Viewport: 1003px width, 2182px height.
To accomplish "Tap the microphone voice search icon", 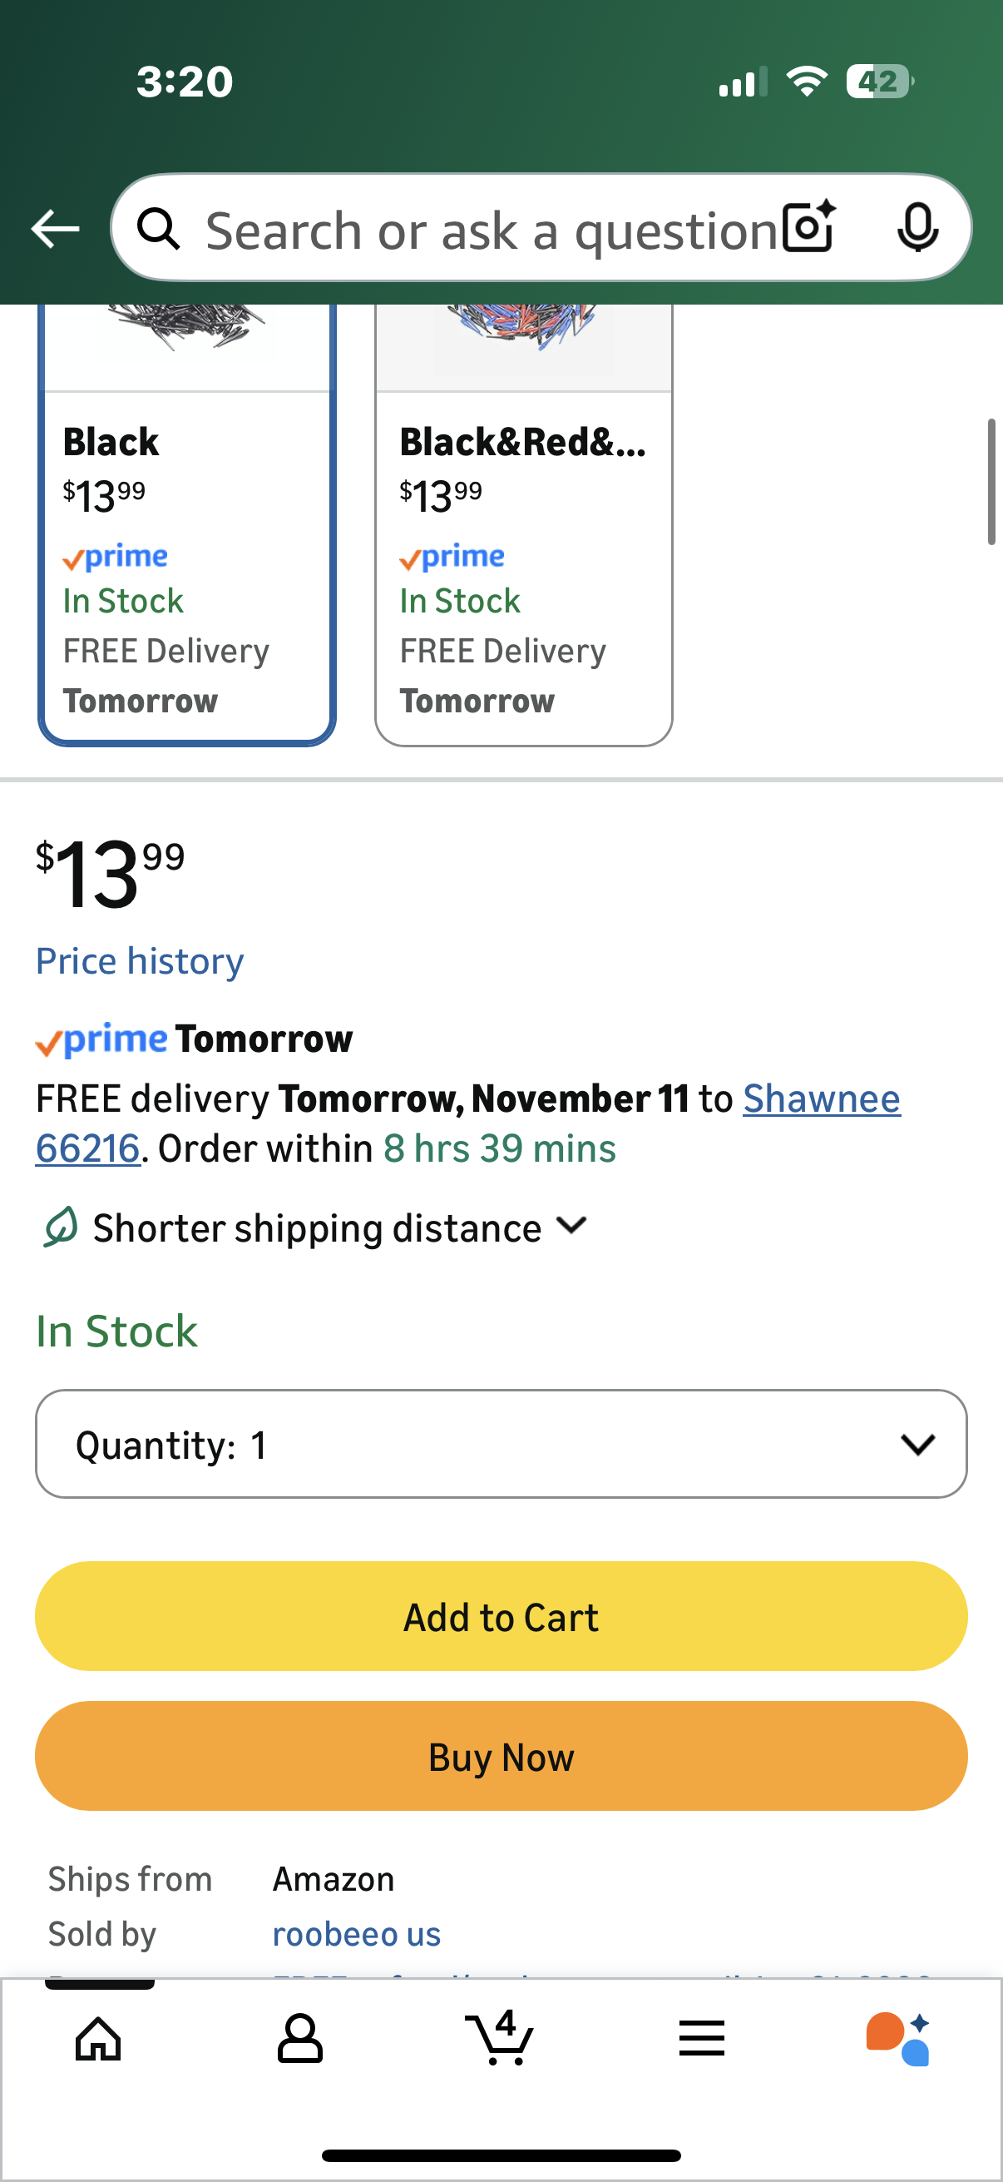I will click(917, 228).
